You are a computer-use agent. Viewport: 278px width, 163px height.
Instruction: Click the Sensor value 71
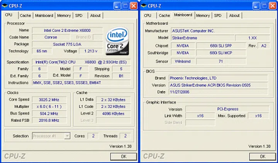tap(221, 61)
